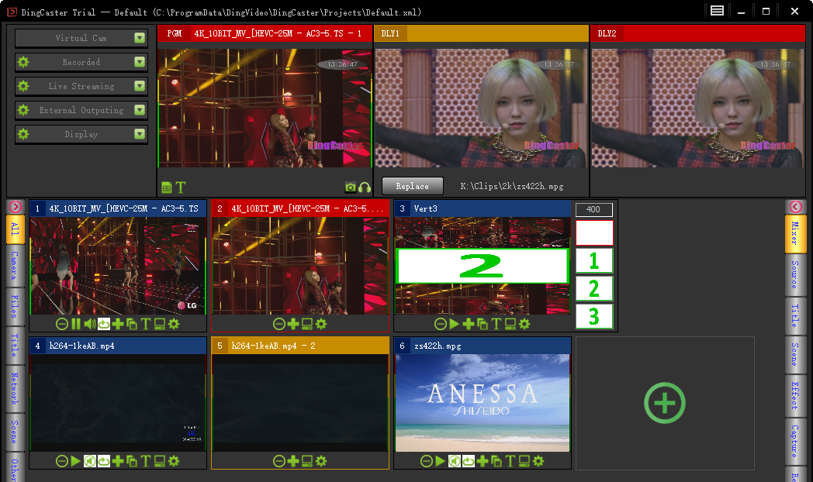Duplicate the Vert3 source
Screen dimensions: 813x482
point(483,324)
